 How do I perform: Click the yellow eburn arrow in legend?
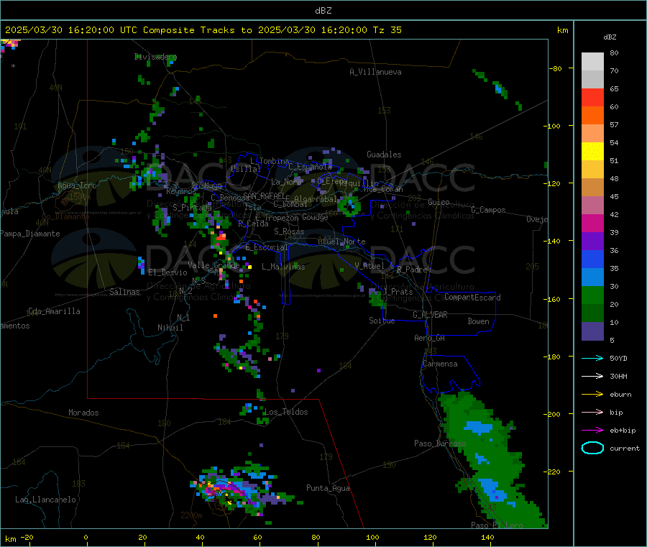(592, 394)
